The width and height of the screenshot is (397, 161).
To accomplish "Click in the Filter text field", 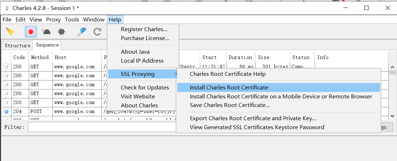I will [102, 127].
